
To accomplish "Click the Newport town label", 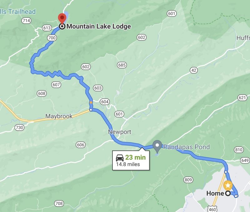I will (x=120, y=132).
